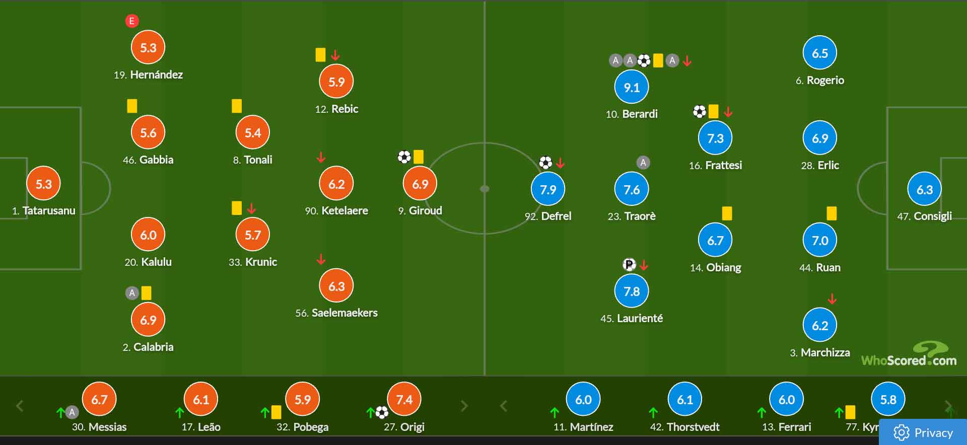Click the assist icon above Traorè
The image size is (967, 445).
pos(643,163)
